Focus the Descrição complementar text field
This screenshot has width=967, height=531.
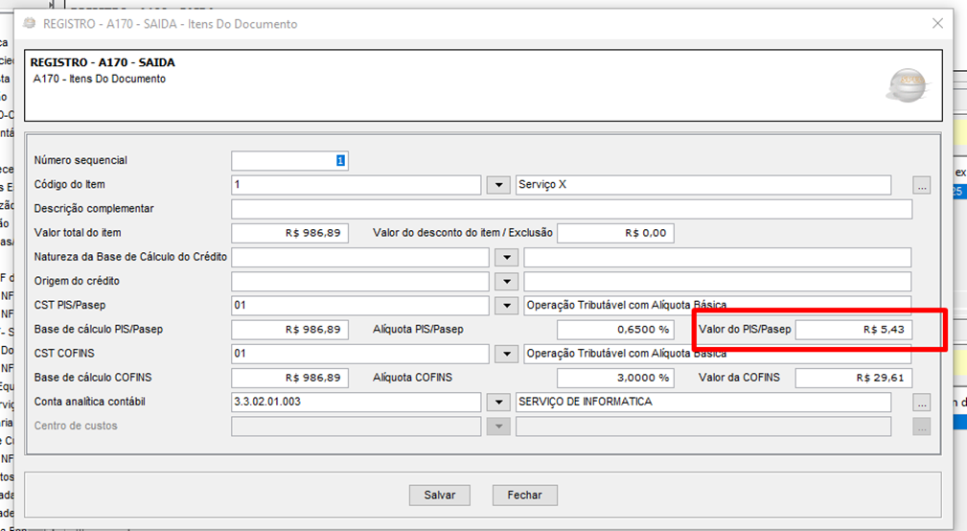tap(571, 209)
